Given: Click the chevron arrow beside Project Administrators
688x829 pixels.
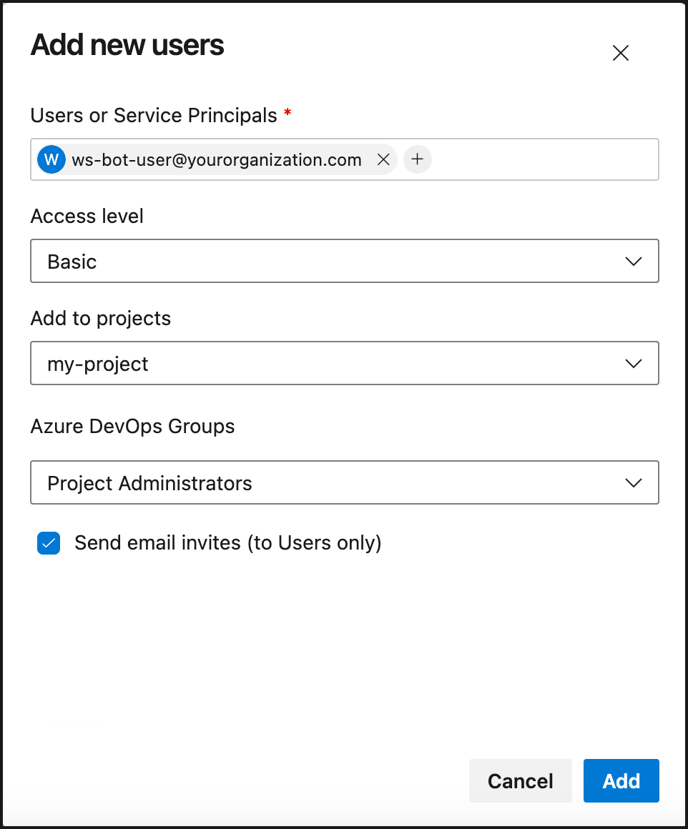Looking at the screenshot, I should (633, 483).
